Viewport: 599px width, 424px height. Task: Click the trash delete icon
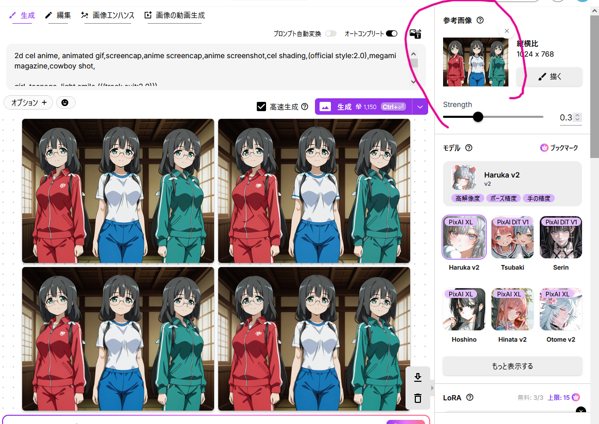(418, 398)
